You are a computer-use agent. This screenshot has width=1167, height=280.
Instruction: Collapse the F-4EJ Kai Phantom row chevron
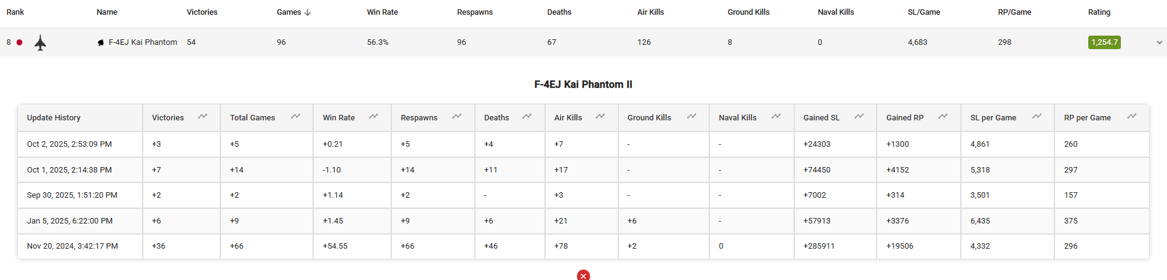point(1159,42)
